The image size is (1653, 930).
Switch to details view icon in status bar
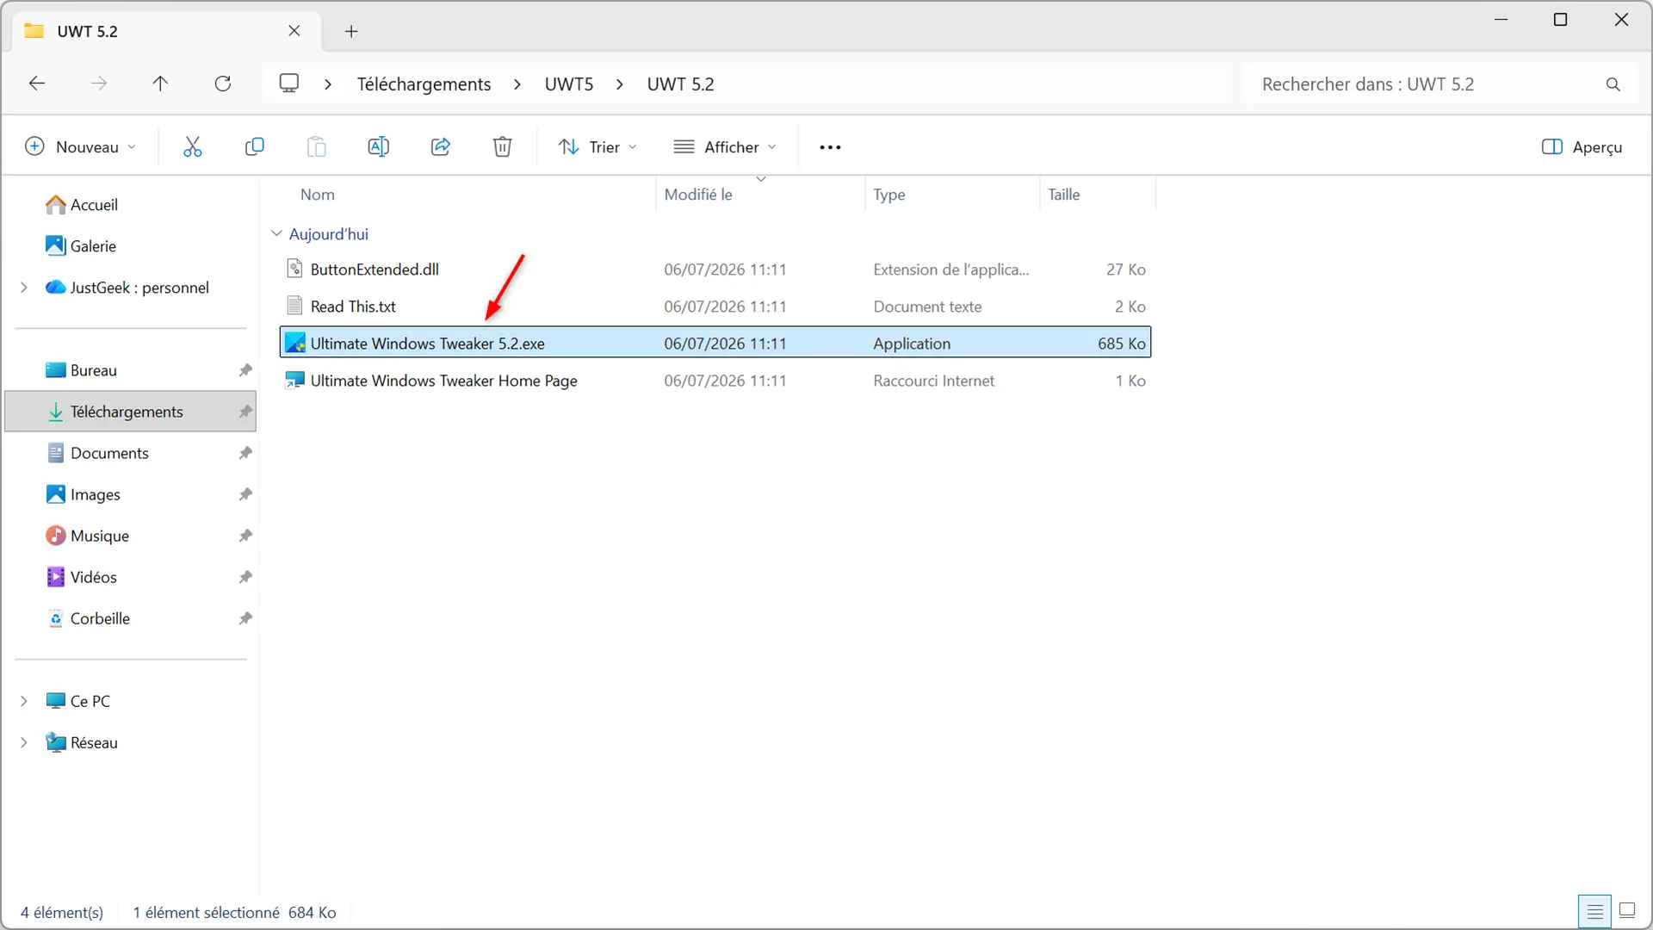click(x=1594, y=911)
